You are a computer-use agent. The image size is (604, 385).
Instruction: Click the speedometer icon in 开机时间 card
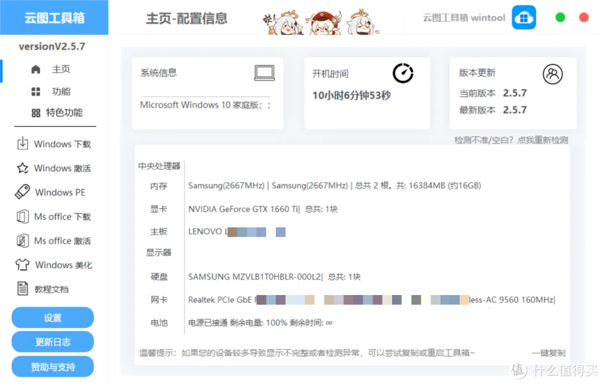point(403,73)
